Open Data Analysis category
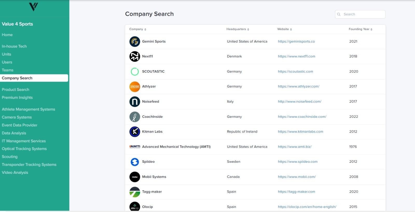 [14, 133]
